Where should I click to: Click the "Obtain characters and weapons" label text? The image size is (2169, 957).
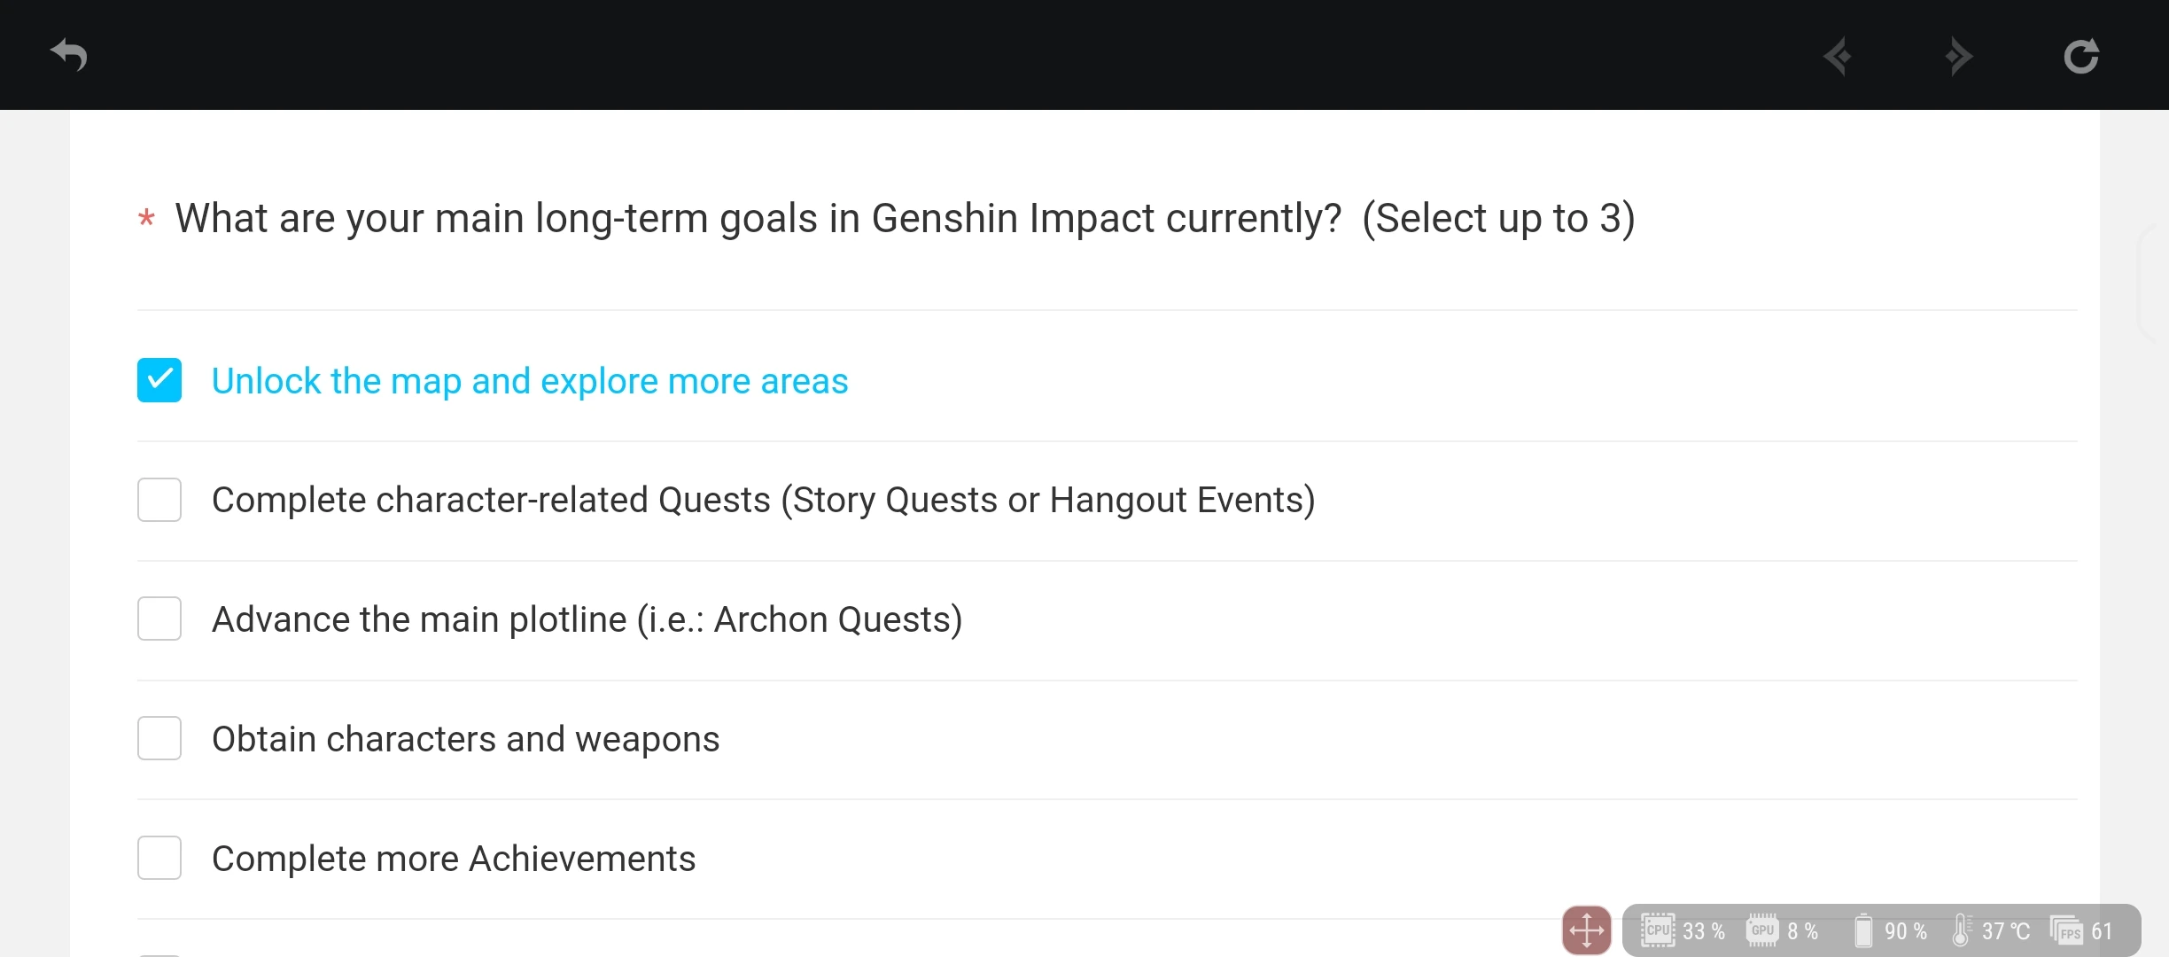pyautogui.click(x=465, y=739)
